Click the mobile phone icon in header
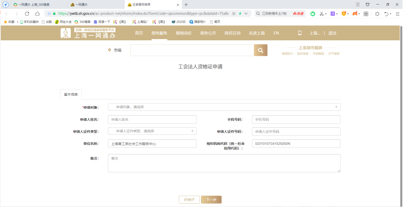403x207 pixels. coord(299,33)
